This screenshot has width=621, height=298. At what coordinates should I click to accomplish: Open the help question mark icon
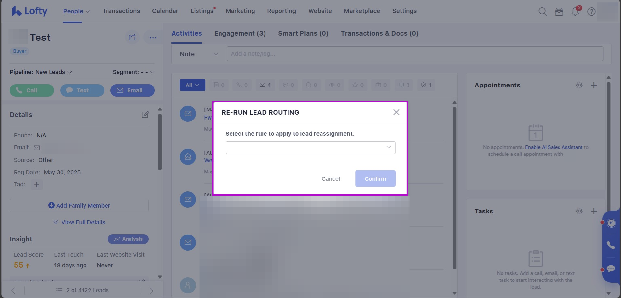tap(591, 12)
